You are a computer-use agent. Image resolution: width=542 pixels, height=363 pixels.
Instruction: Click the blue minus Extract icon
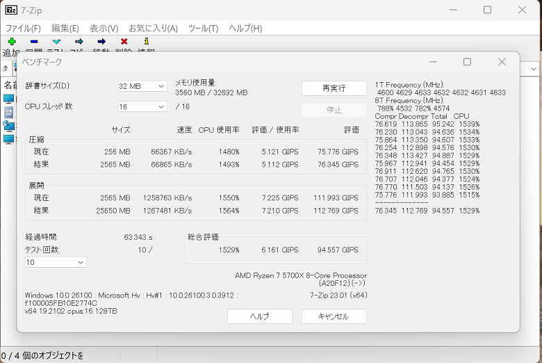click(x=34, y=42)
